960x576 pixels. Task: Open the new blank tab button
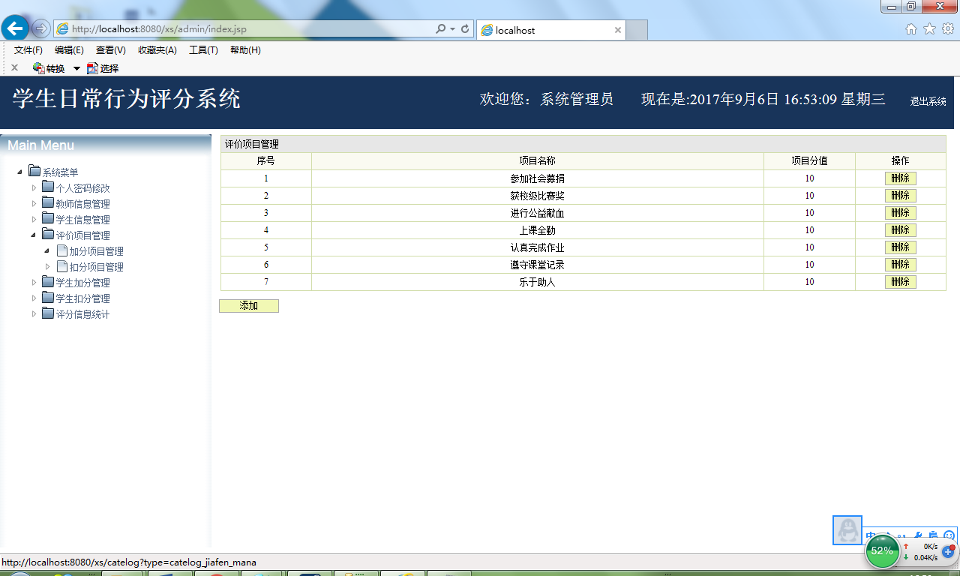coord(637,30)
